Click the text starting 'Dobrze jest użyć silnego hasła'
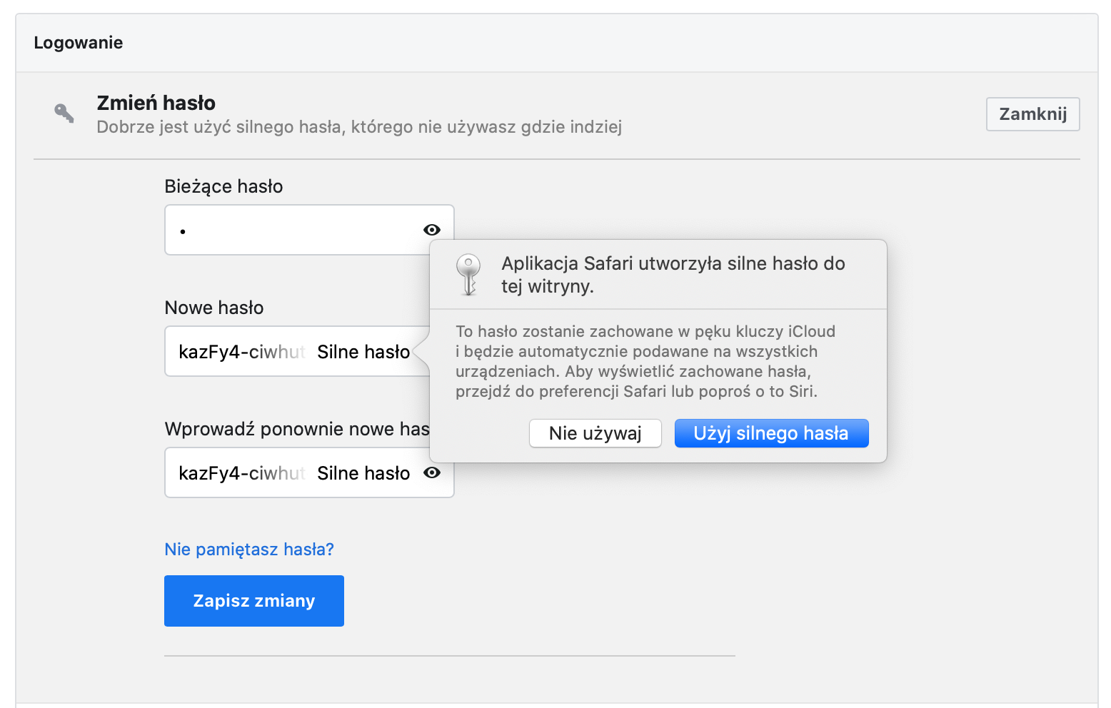The width and height of the screenshot is (1111, 708). tap(359, 127)
